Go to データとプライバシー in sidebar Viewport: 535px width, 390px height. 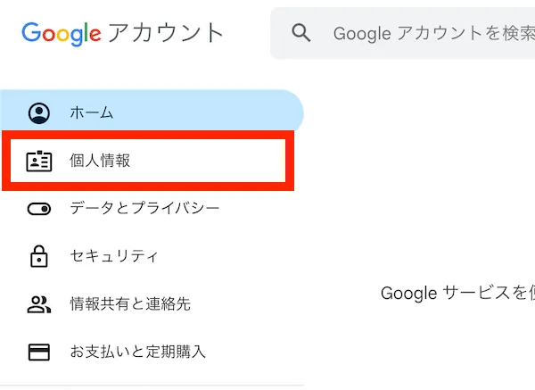(144, 209)
